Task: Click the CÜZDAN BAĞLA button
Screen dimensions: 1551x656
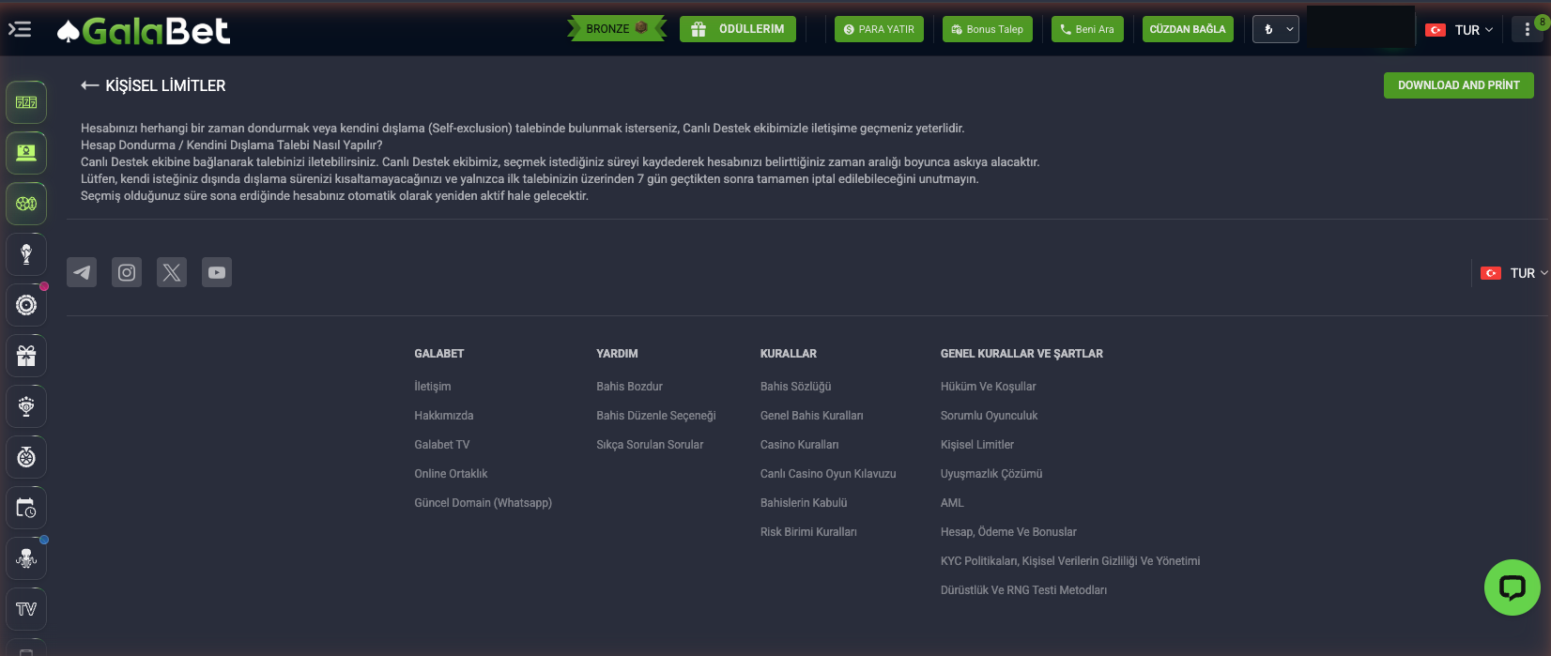Action: tap(1188, 29)
